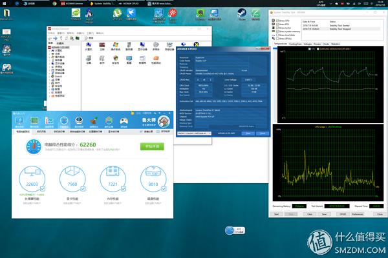Uncheck the 处理器性能 22603 score checkbox
This screenshot has height=258, width=388.
[43, 189]
